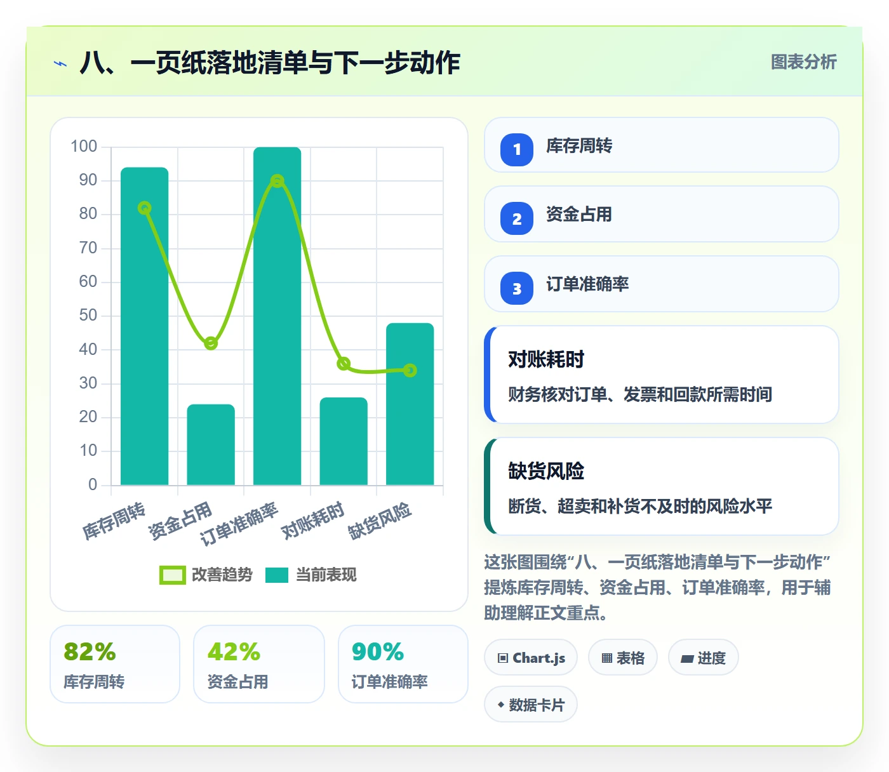Image resolution: width=889 pixels, height=772 pixels.
Task: Click the number 2 badge for 资金占用
Action: pyautogui.click(x=517, y=218)
